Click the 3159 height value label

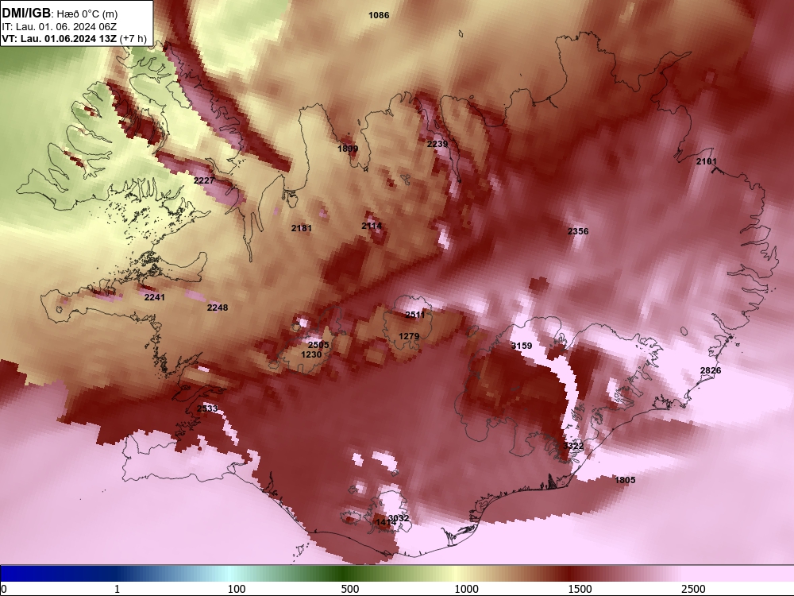[522, 346]
